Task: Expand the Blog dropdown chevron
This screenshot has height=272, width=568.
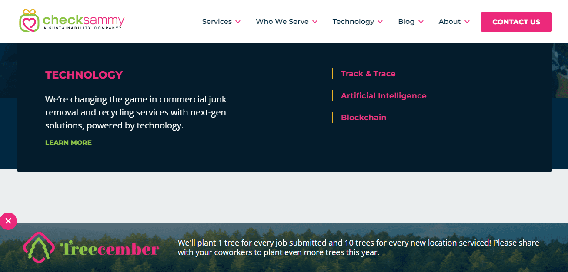Action: click(421, 22)
